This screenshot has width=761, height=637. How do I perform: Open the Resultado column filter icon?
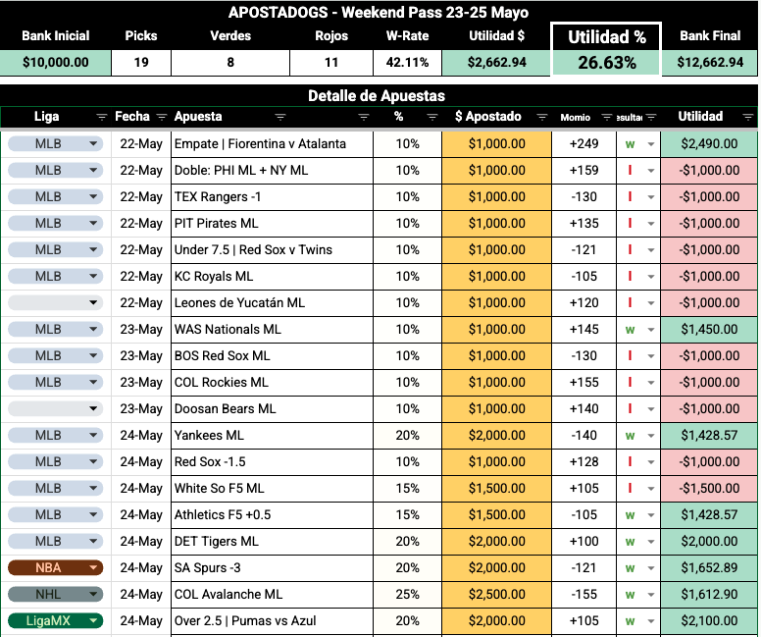pos(651,117)
